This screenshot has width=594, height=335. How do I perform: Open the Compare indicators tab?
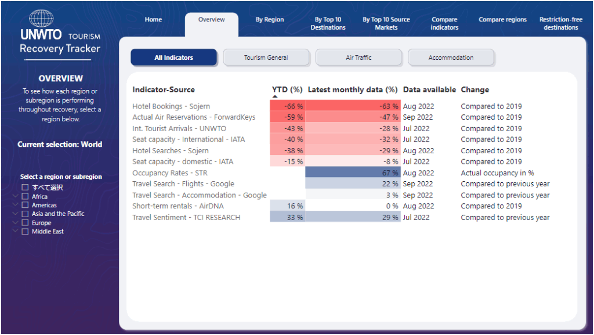pos(444,23)
